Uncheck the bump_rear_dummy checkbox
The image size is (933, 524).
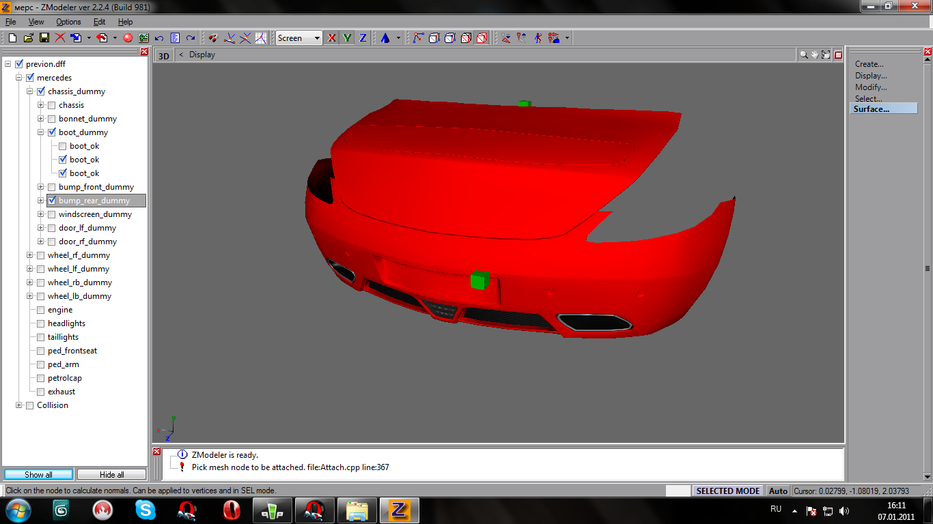[52, 201]
